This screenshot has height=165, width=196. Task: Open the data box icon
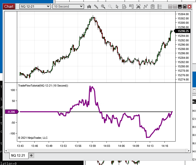tap(124, 7)
